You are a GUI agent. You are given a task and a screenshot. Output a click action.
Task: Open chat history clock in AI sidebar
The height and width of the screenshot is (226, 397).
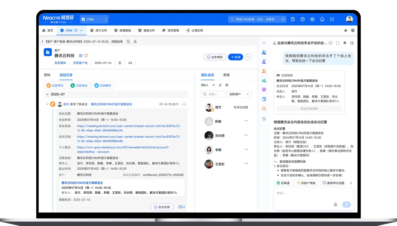264,119
